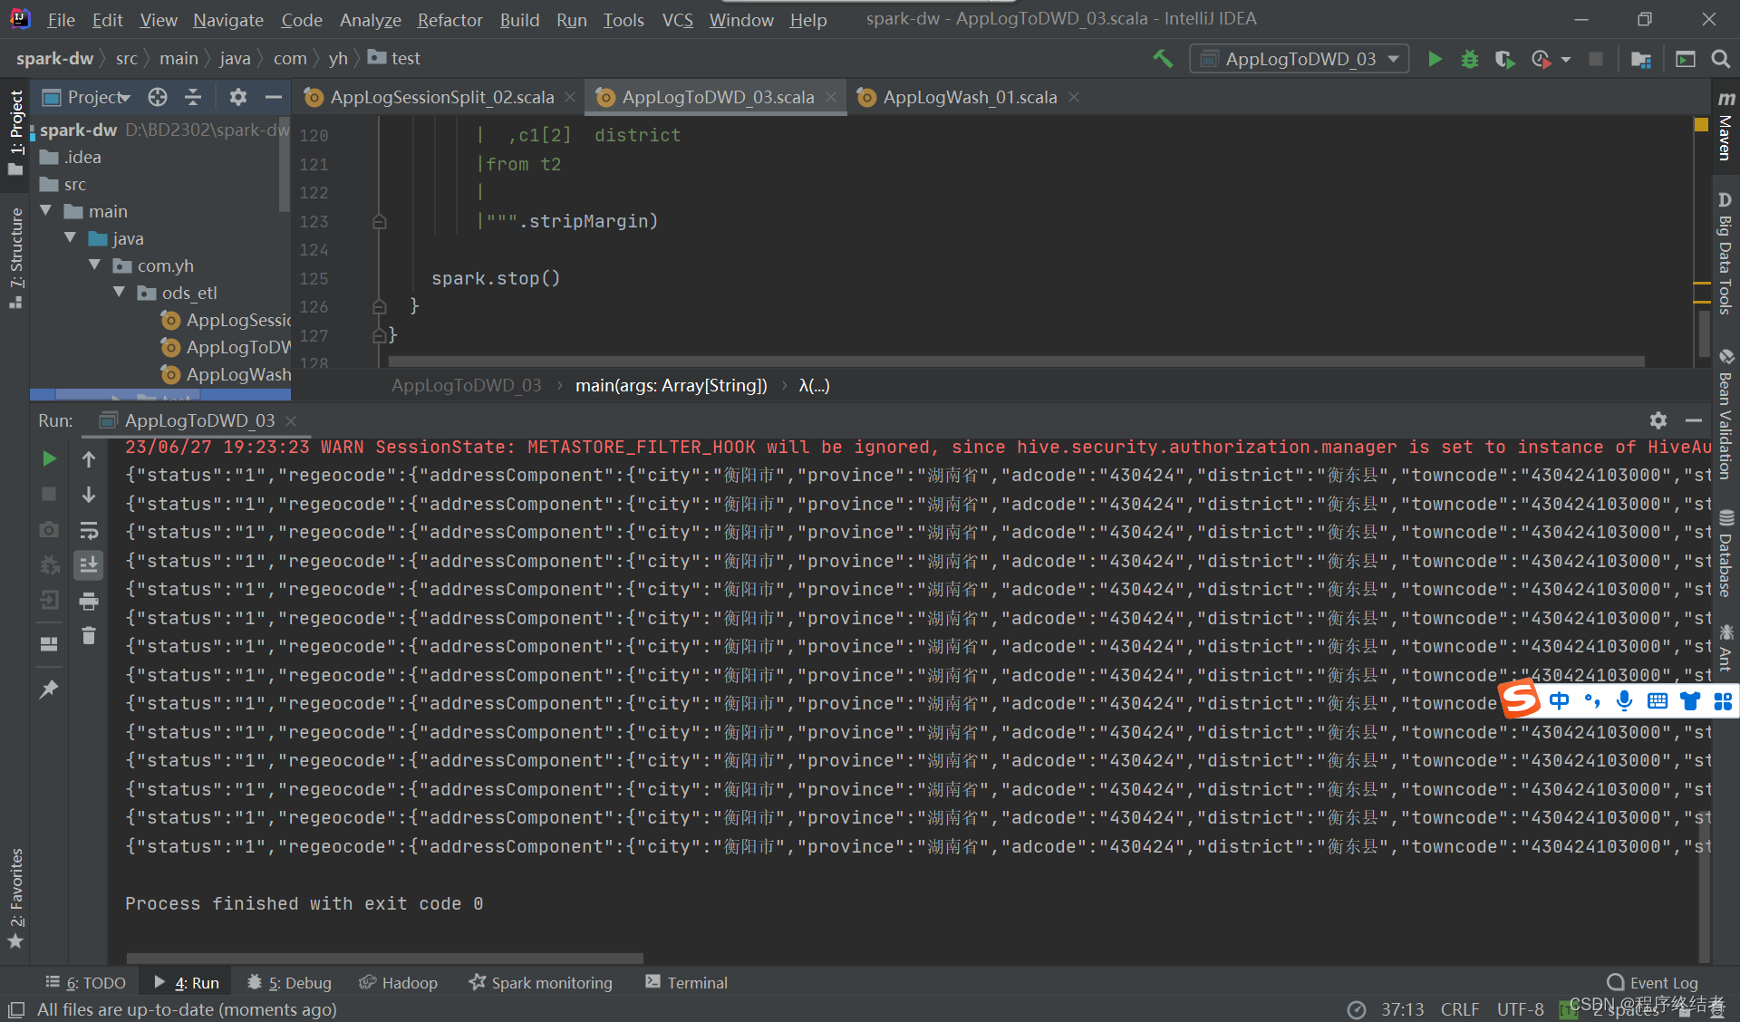
Task: Open Project Structure icon in top toolbar
Action: pyautogui.click(x=1640, y=59)
